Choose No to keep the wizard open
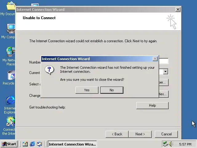The image size is (197, 148). (x=112, y=90)
